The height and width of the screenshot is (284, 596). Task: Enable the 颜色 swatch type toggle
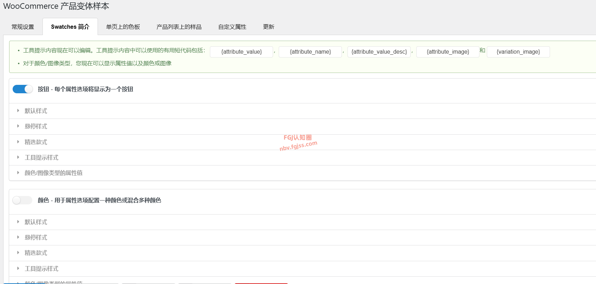(22, 200)
